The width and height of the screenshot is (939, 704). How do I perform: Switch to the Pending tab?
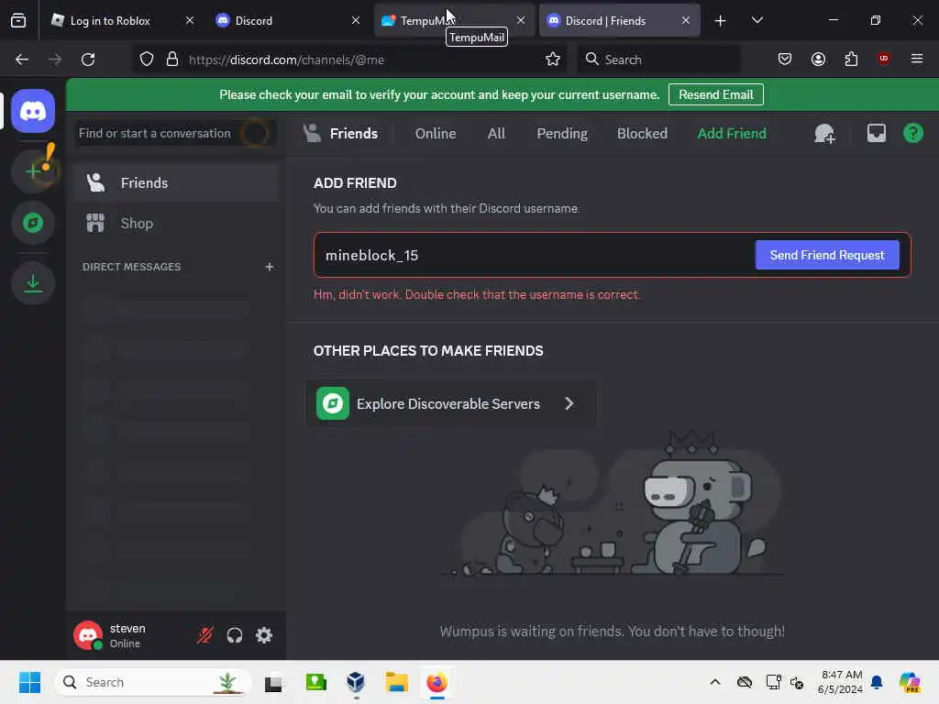562,134
